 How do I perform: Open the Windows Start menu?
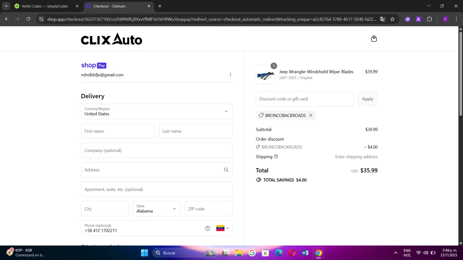click(144, 253)
